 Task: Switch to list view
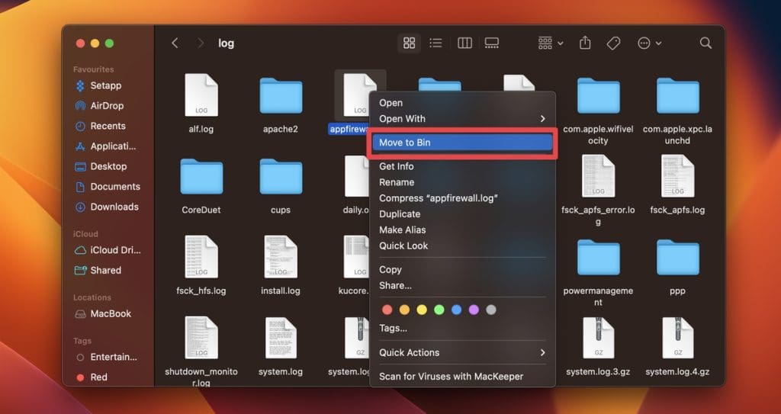click(x=435, y=43)
